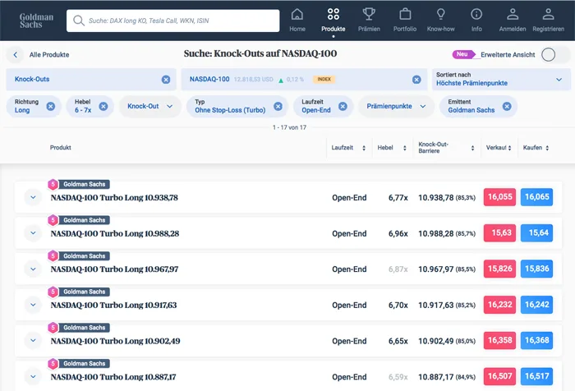The height and width of the screenshot is (391, 575).
Task: Click the sell price 16,507
Action: tap(499, 376)
